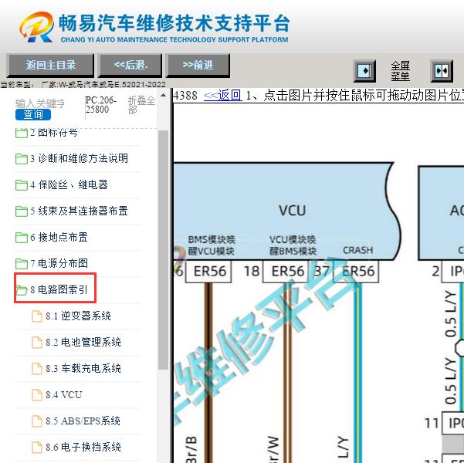Click BMS模块唤醒VCU模块 pin label
Image resolution: width=464 pixels, height=463 pixels.
(212, 245)
